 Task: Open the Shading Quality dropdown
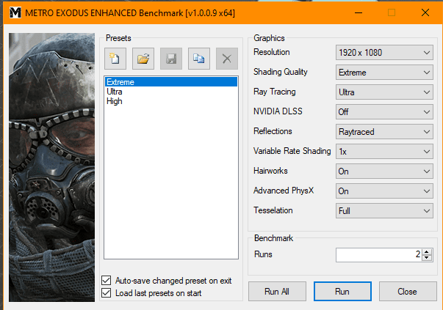[x=384, y=73]
